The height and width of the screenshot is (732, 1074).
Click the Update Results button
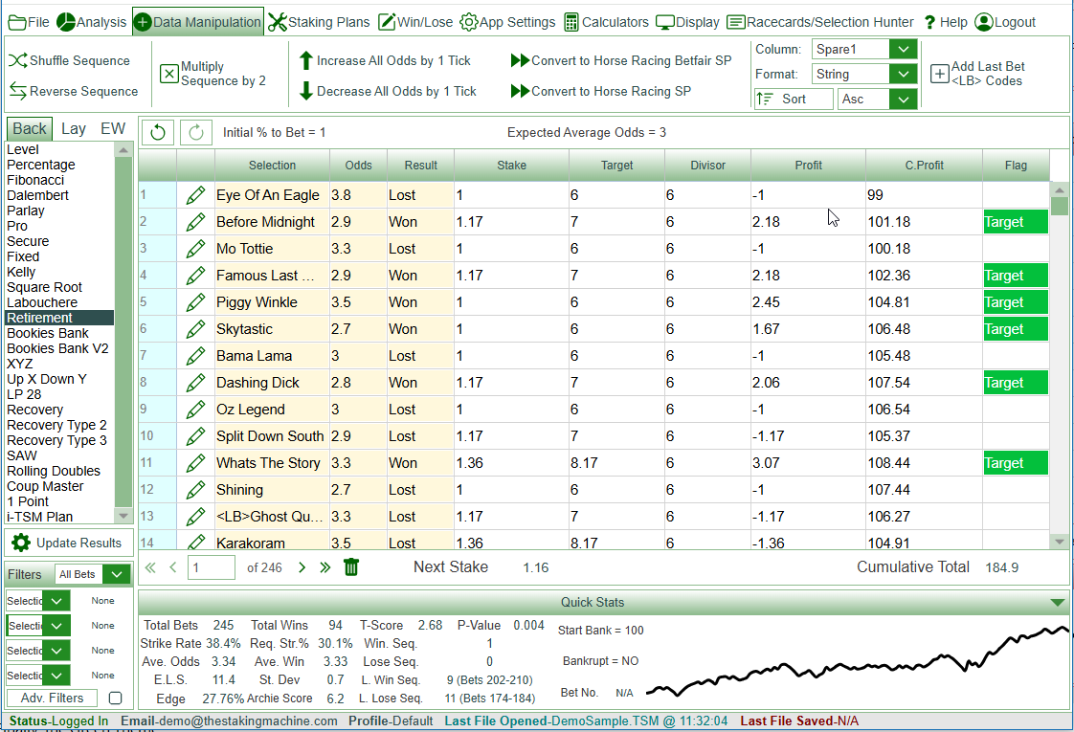tap(68, 543)
